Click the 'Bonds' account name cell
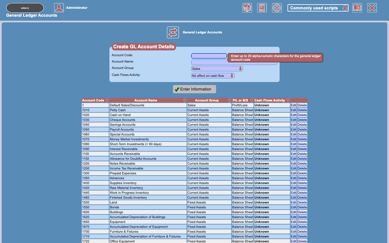The image size is (389, 243). tap(148, 207)
